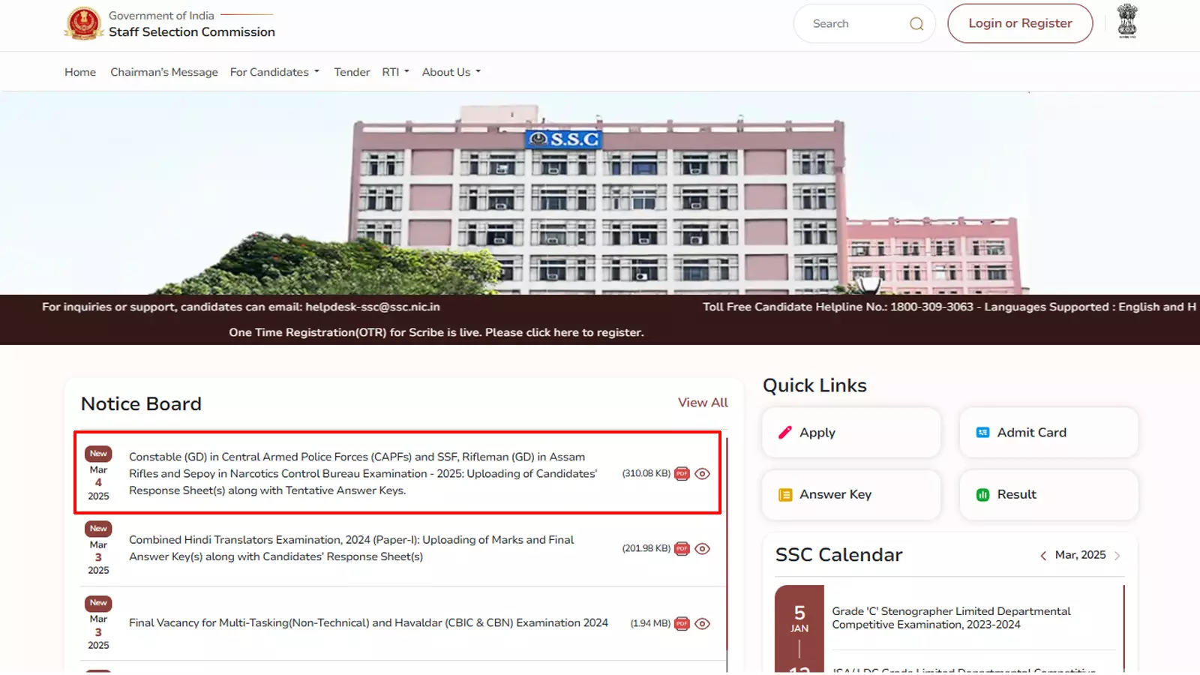This screenshot has height=675, width=1200.
Task: Open the For Candidates dropdown
Action: point(274,71)
